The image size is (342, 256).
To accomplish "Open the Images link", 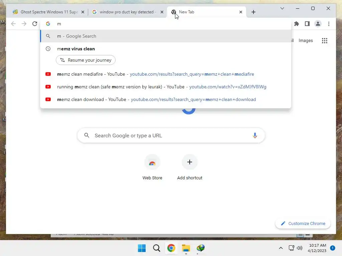I will (x=306, y=40).
